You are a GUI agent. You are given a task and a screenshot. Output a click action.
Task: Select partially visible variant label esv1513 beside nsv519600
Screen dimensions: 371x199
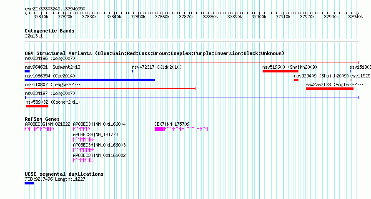360,67
